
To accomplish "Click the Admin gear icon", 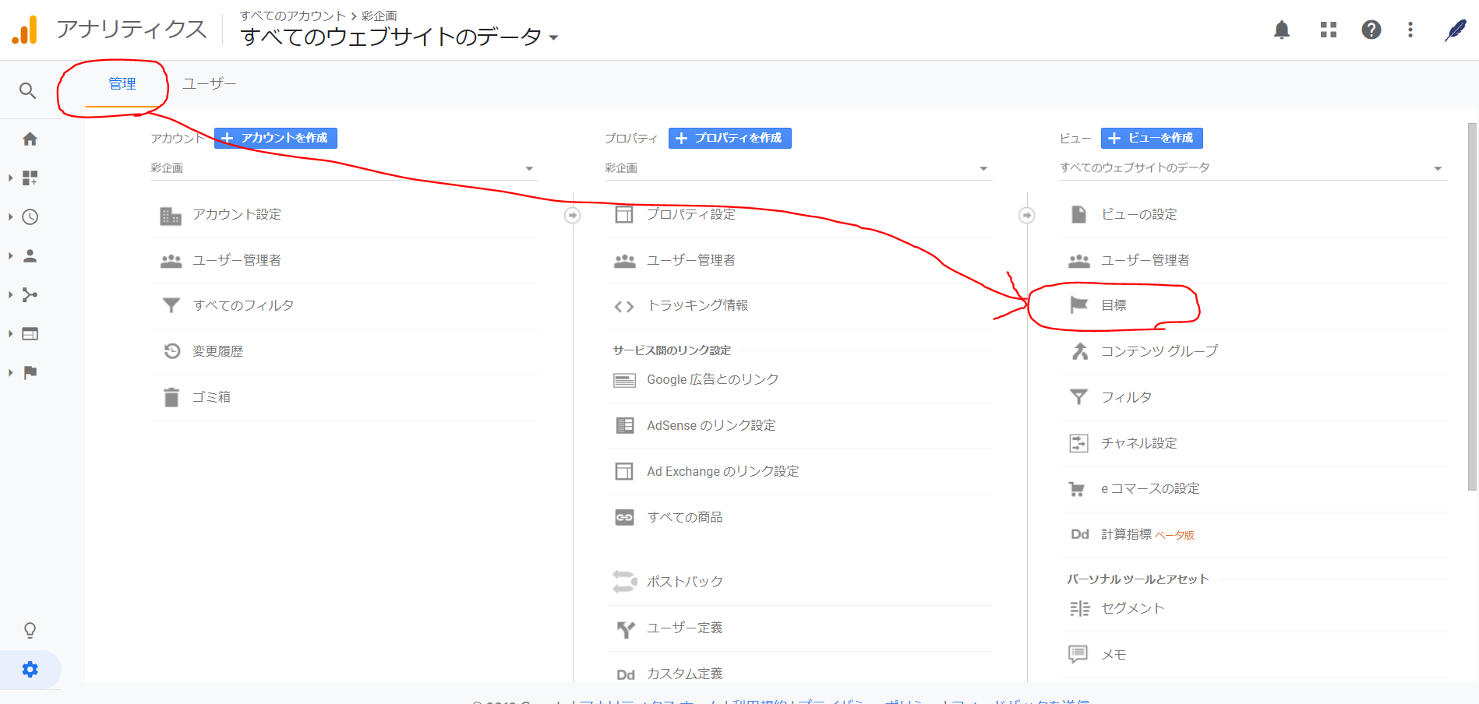I will [30, 669].
